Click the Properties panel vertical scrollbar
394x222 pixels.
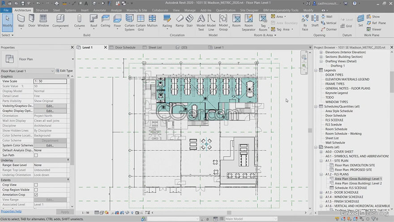pyautogui.click(x=72, y=122)
